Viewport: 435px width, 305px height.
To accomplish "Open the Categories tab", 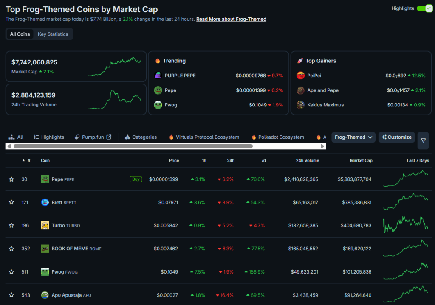I will pos(141,137).
